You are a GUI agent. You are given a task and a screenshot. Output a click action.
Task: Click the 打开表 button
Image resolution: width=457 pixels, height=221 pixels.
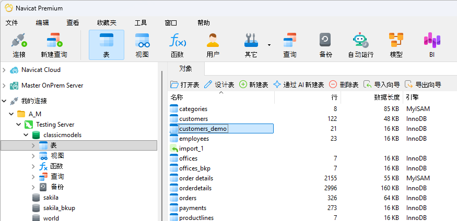coord(184,84)
